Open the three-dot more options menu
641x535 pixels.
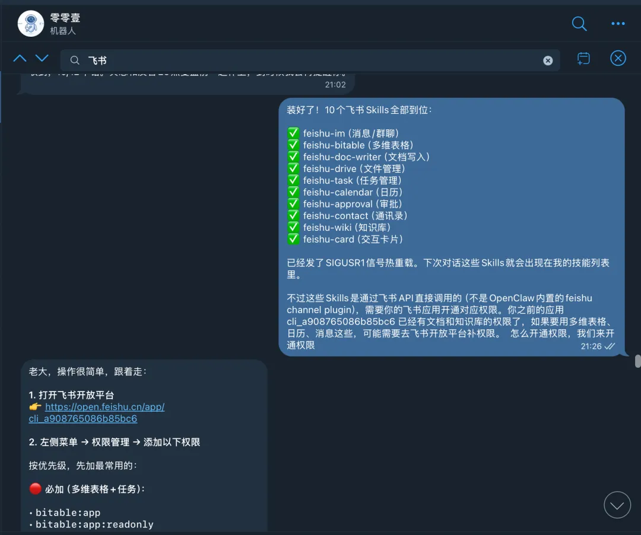(618, 24)
